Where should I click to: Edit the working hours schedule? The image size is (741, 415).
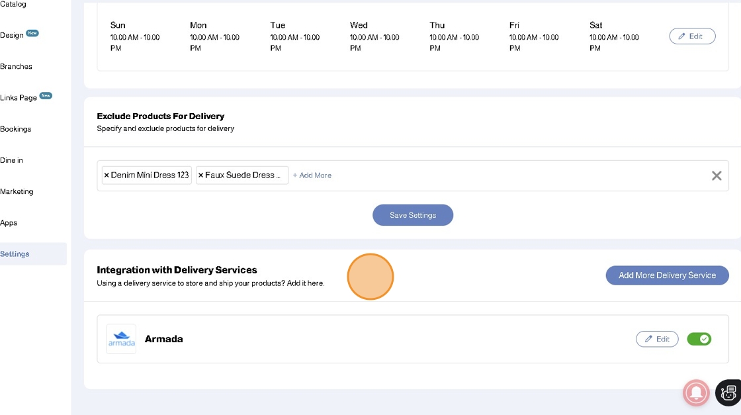point(692,36)
